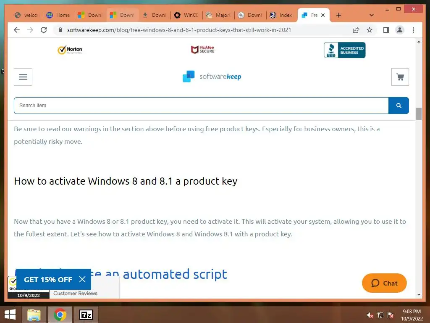
Task: Open the Chat widget
Action: click(384, 283)
